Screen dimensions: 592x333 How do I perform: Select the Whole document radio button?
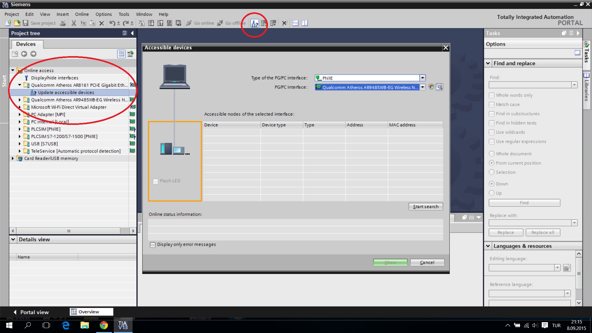491,154
